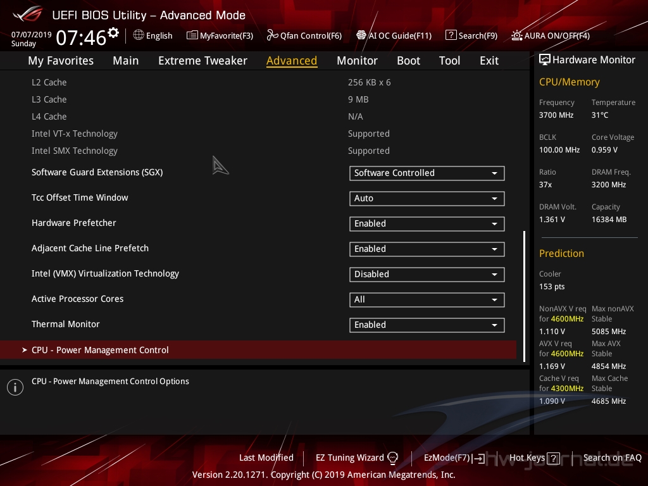Open Active Processor Cores dropdown
This screenshot has height=486, width=648.
(x=427, y=299)
